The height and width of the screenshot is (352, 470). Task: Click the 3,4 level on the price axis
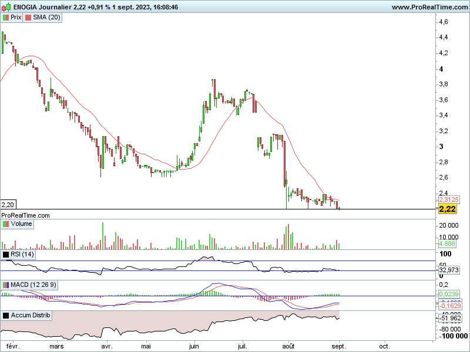[444, 115]
